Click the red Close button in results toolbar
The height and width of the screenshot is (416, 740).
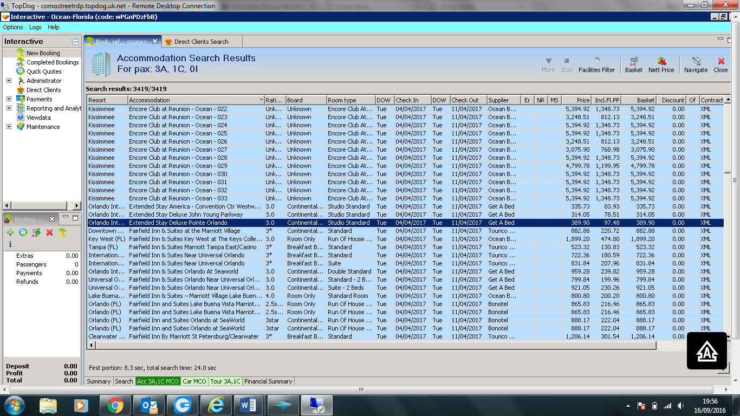(720, 65)
